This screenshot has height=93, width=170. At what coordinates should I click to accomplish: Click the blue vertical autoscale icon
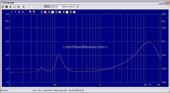point(11,7)
